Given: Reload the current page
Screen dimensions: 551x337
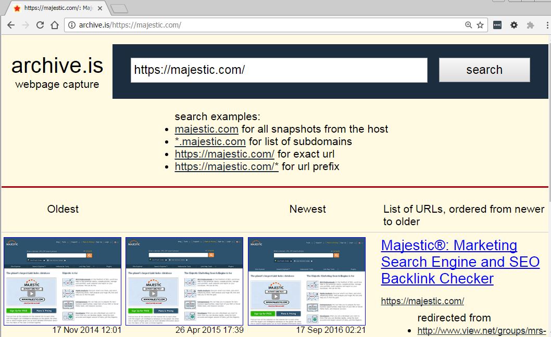Looking at the screenshot, I should pyautogui.click(x=40, y=25).
